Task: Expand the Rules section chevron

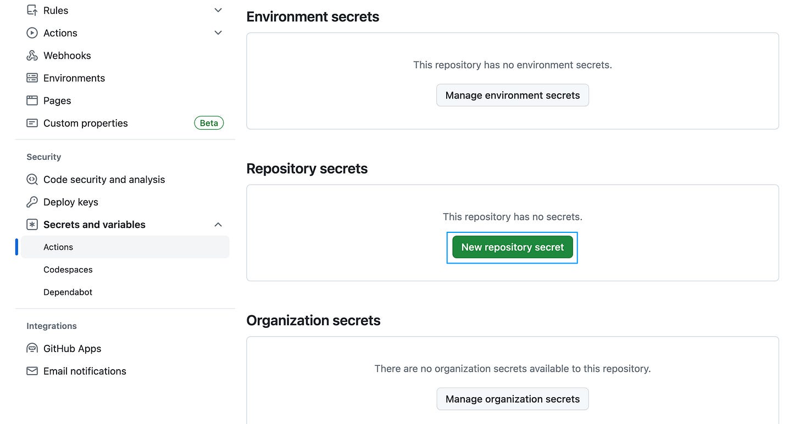Action: point(218,10)
